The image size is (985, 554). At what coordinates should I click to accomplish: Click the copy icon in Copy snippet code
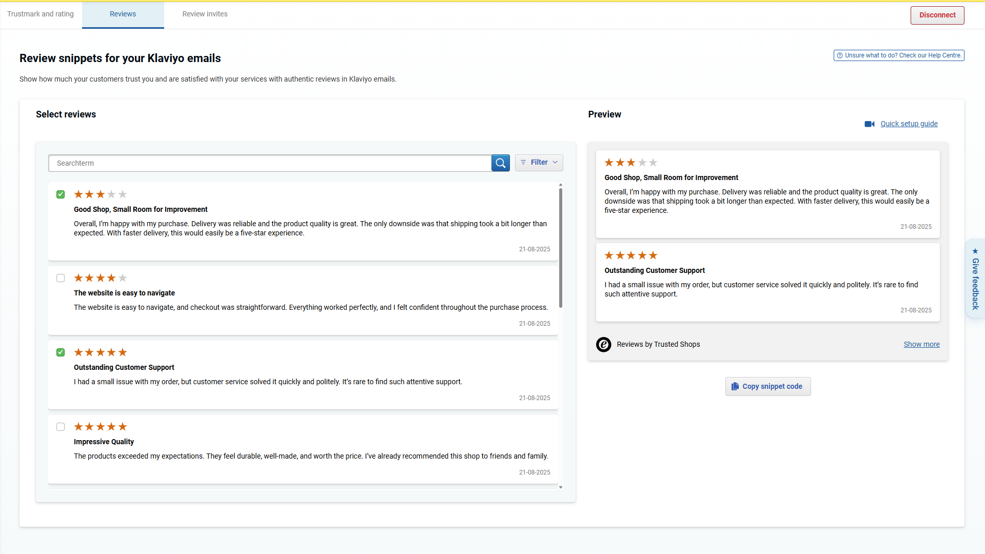735,386
